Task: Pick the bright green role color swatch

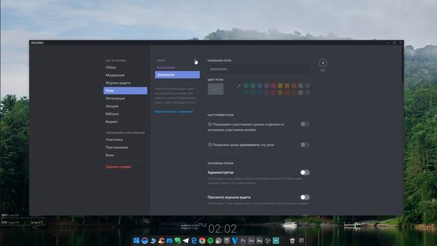Action: [253, 85]
